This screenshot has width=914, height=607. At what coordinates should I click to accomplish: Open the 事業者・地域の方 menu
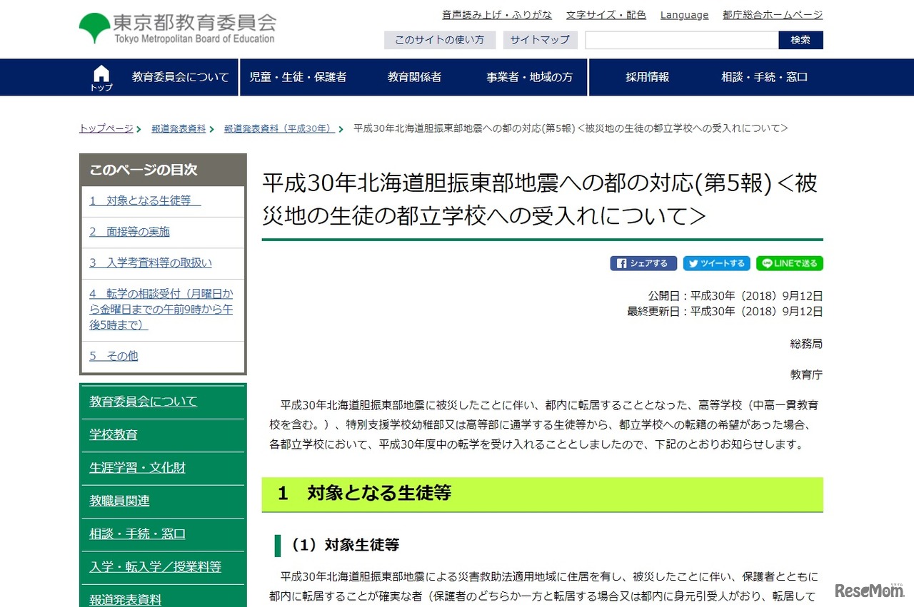coord(529,77)
